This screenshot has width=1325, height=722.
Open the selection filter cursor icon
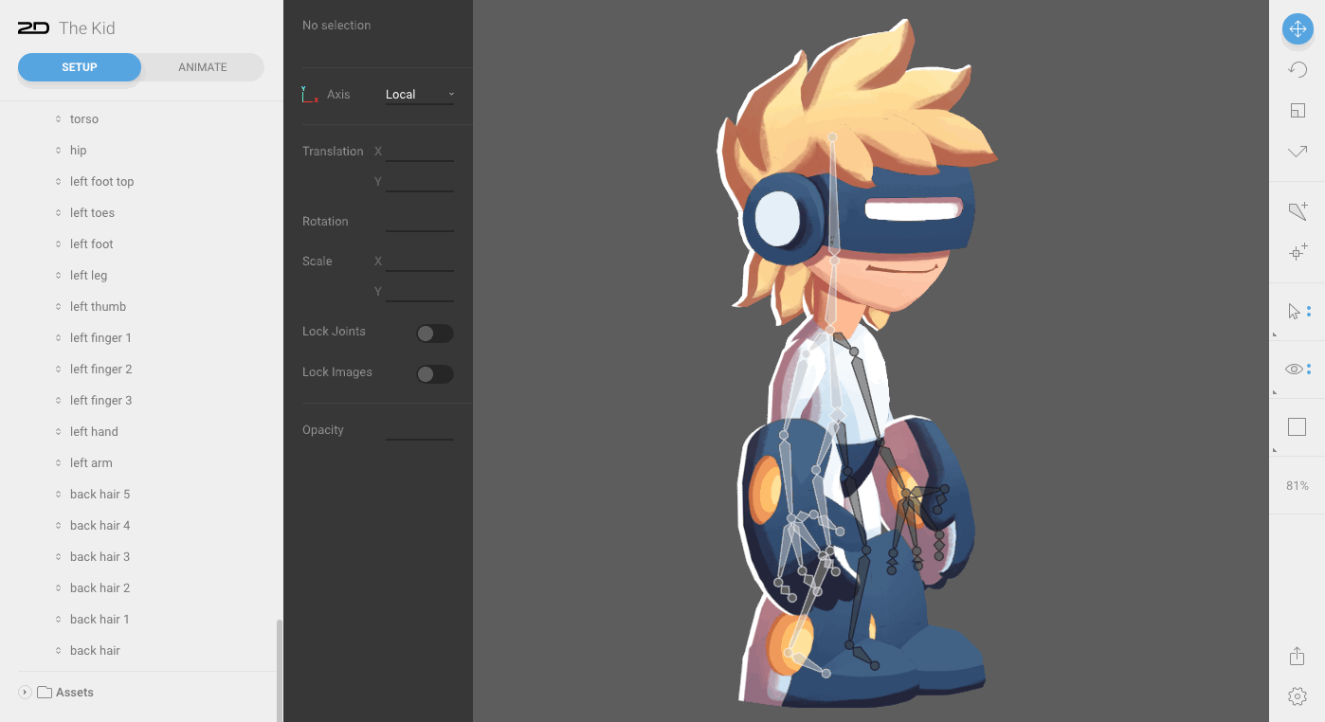[1295, 311]
